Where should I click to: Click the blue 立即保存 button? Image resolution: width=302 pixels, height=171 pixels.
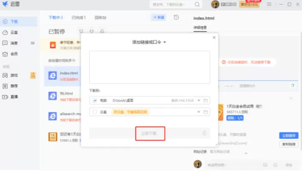pos(289,136)
